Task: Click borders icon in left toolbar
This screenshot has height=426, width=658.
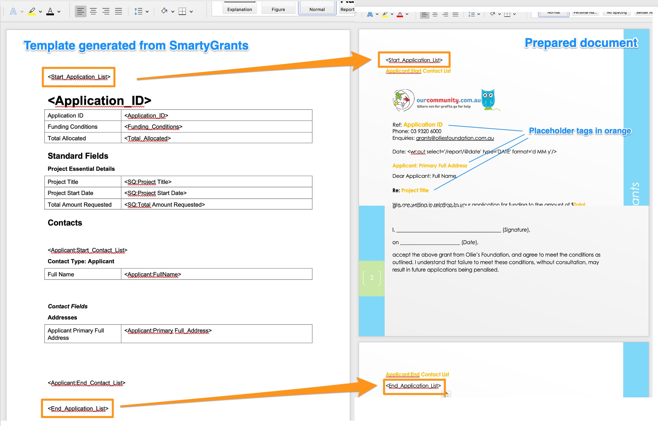Action: coord(182,11)
